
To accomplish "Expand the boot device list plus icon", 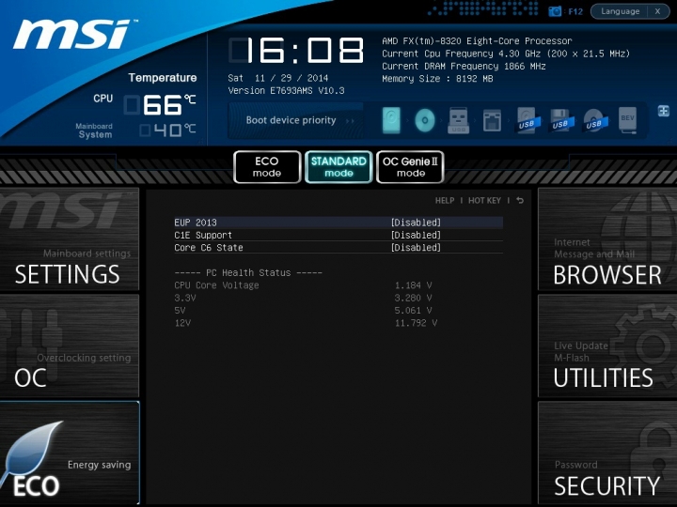I will pyautogui.click(x=664, y=111).
